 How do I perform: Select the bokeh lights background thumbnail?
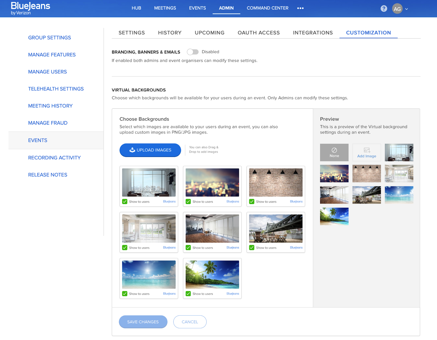[212, 182]
